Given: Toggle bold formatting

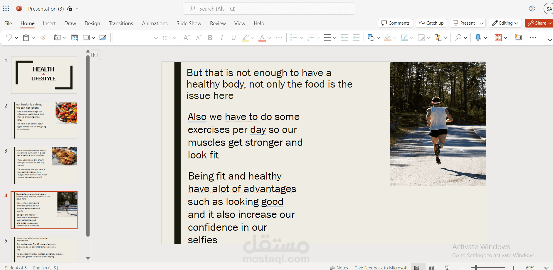Looking at the screenshot, I should pos(210,37).
